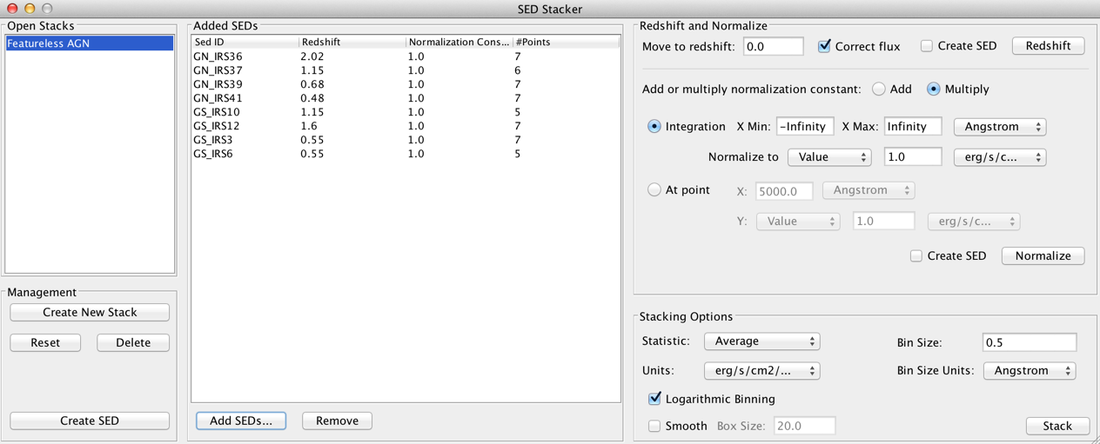Click Create SED in Management panel

(90, 421)
